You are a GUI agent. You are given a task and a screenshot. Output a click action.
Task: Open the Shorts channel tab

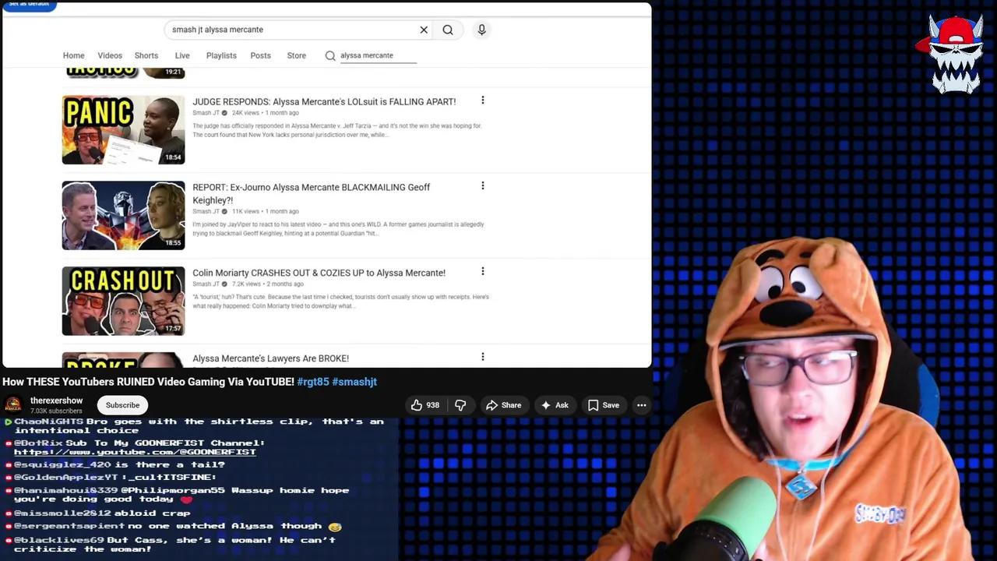coord(146,55)
